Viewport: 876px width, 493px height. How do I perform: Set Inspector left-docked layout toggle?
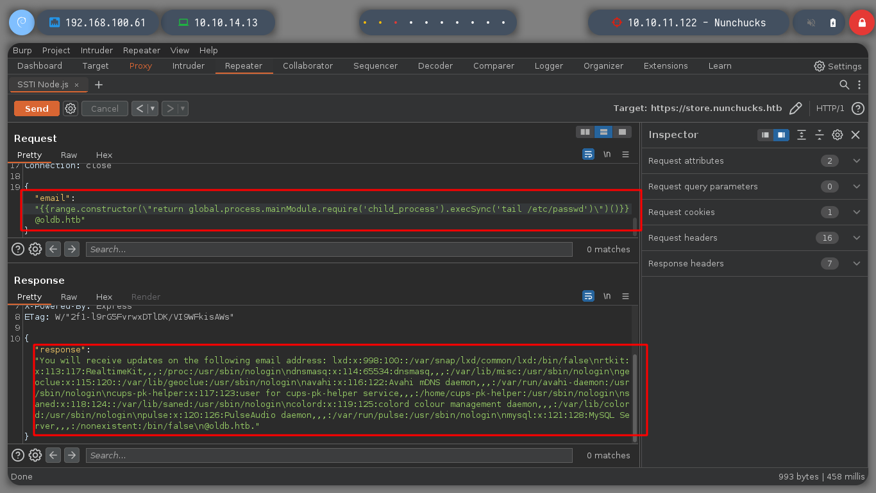[765, 135]
